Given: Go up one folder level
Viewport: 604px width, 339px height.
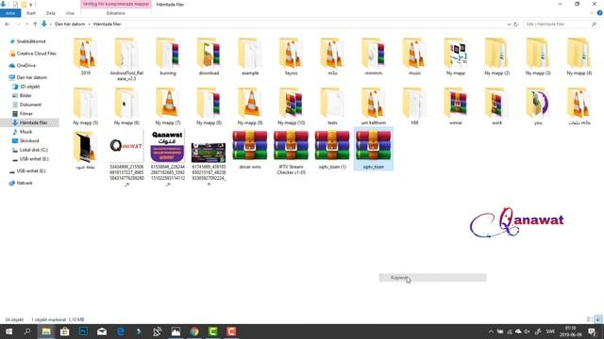Looking at the screenshot, I should (x=35, y=24).
